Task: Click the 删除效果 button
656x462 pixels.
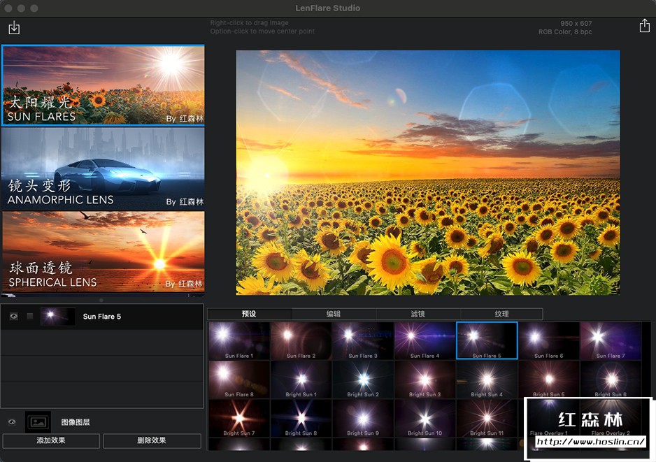Action: pyautogui.click(x=152, y=441)
